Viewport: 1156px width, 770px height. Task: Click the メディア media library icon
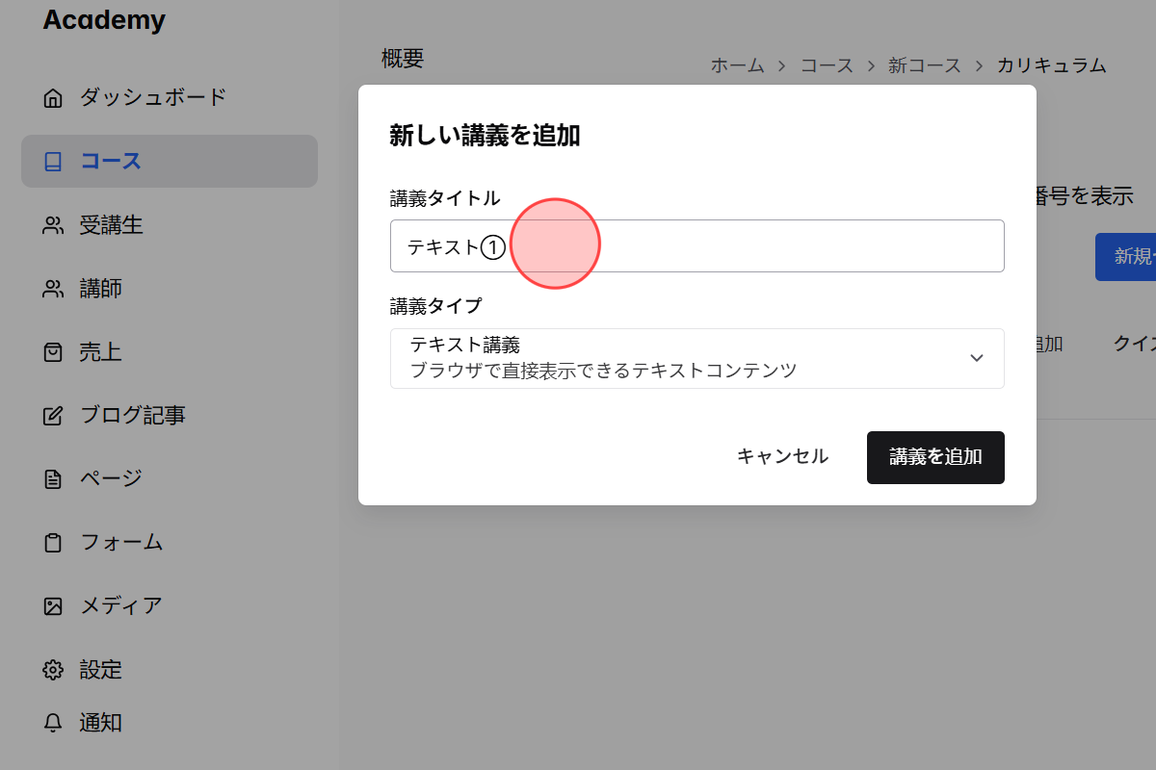pyautogui.click(x=53, y=605)
